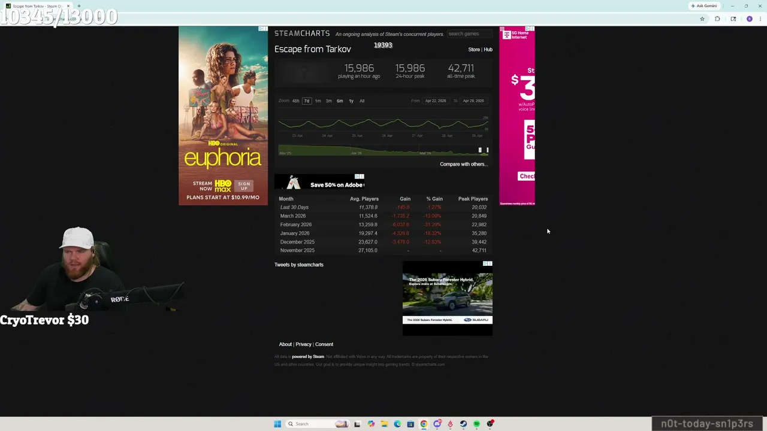
Task: Click the Chrome taskbar icon
Action: (424, 424)
